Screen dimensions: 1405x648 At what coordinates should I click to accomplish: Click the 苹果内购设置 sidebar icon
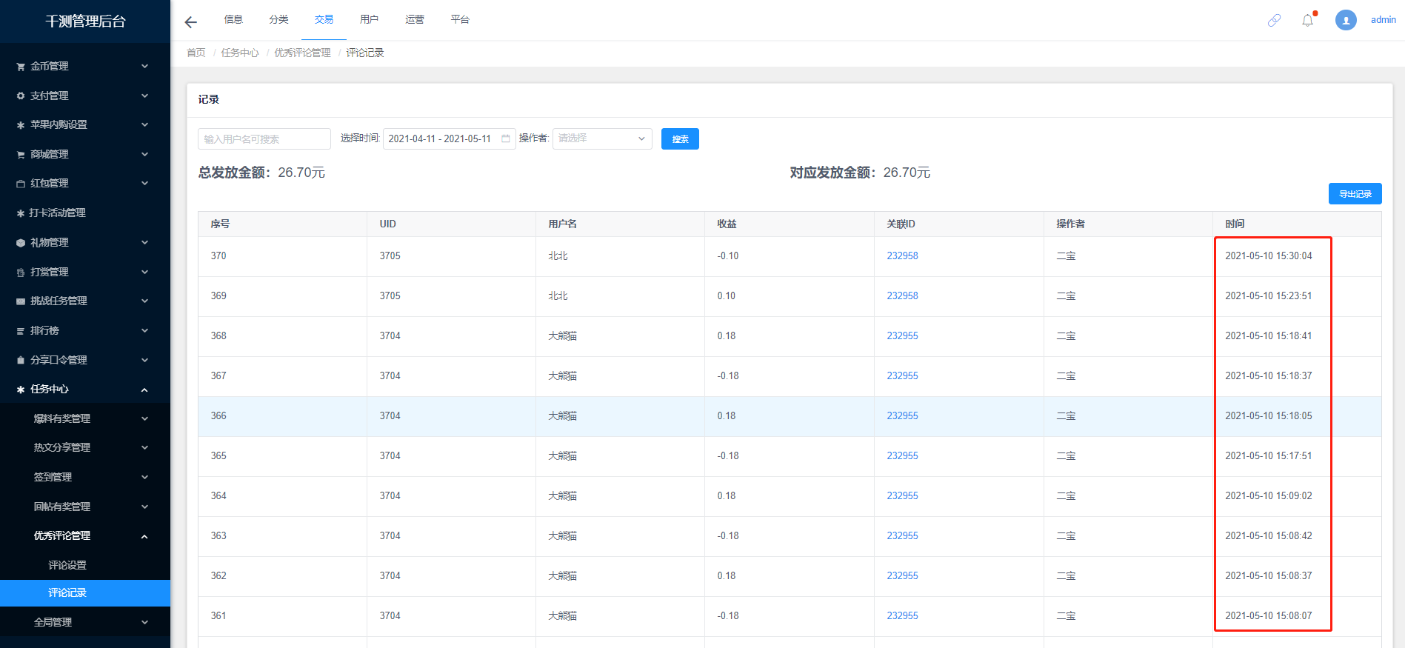coord(21,125)
